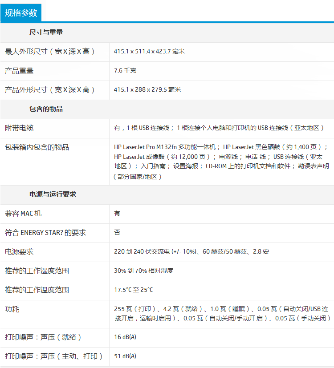Select the 7.6 千克 weight value
The height and width of the screenshot is (368, 334).
[x=125, y=71]
